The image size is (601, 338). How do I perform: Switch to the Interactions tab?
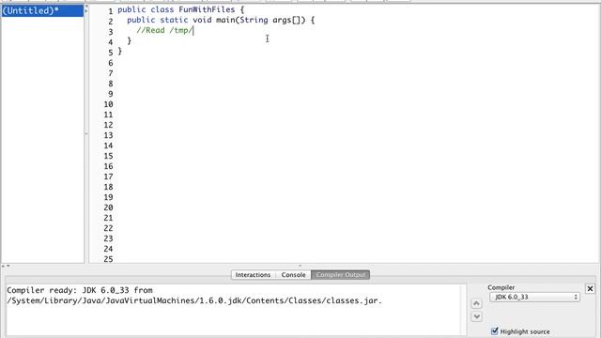pos(253,275)
